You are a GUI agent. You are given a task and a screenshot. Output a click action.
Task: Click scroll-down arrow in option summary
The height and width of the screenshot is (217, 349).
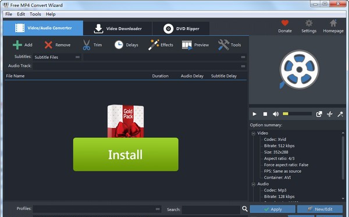coord(343,198)
